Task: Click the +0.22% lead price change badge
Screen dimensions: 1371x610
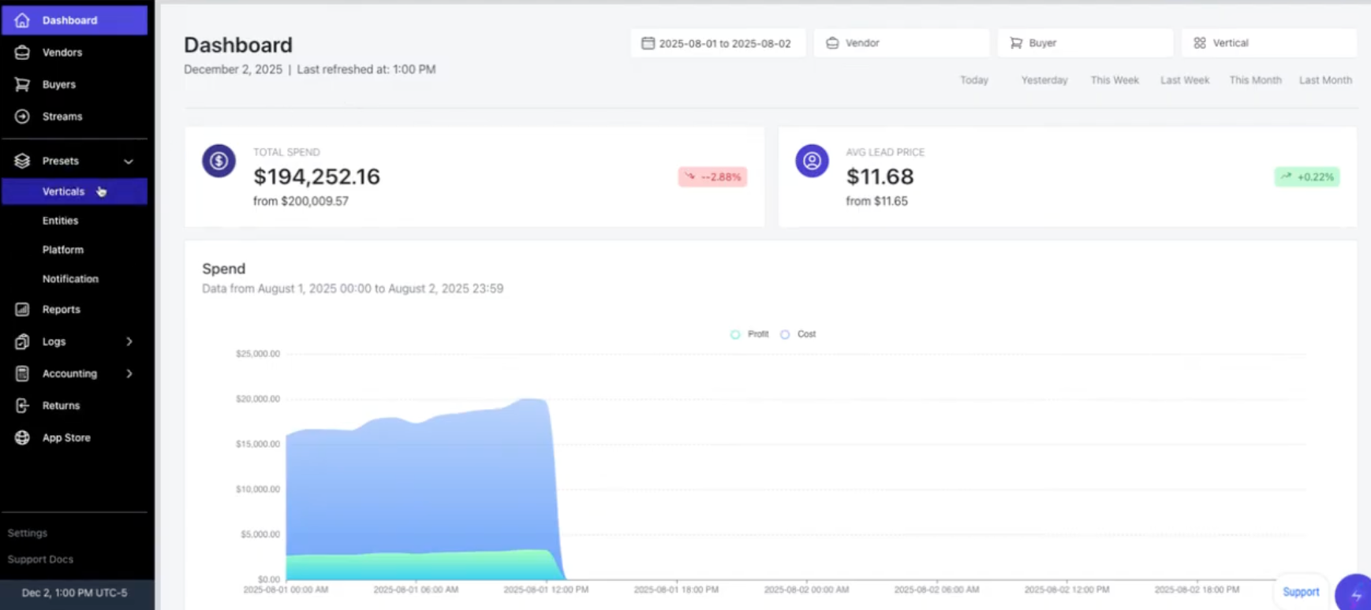Action: click(1307, 177)
